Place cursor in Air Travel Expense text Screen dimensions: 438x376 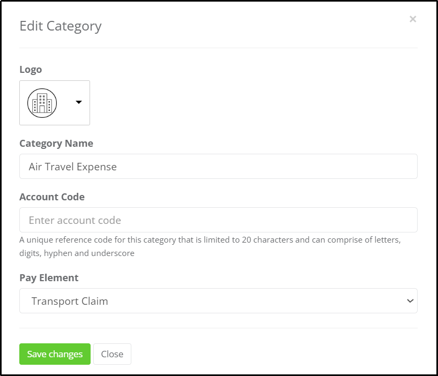(72, 167)
